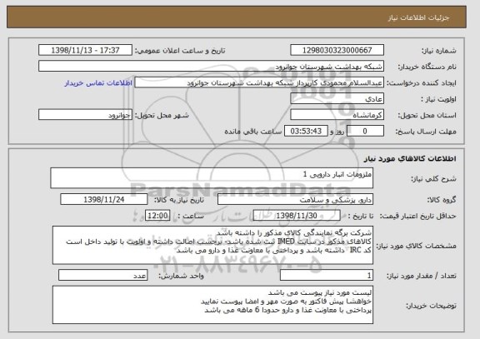Click the label استان محل تحویل

(x=427, y=116)
